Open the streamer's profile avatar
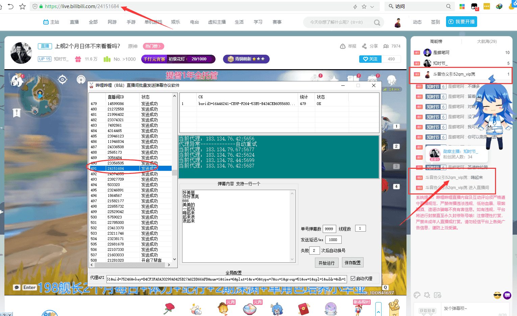This screenshot has width=517, height=316. click(21, 53)
